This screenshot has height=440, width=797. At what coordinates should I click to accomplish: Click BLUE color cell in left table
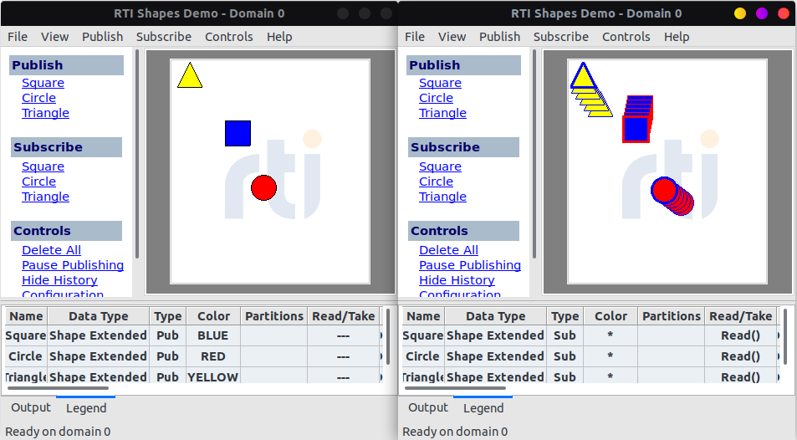[x=213, y=335]
